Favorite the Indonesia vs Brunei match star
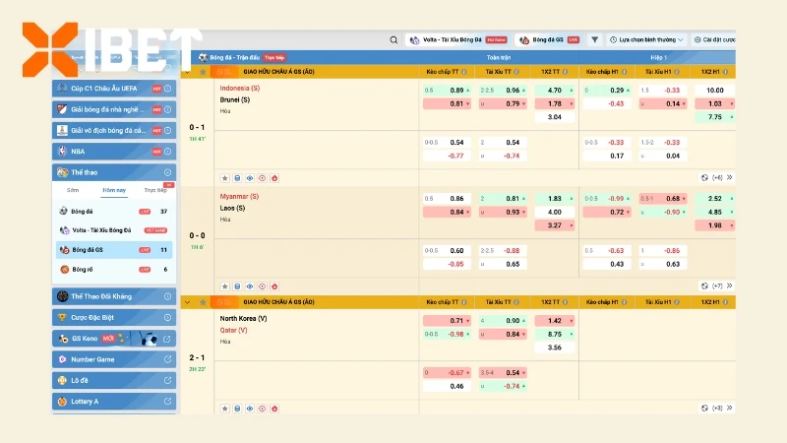 pos(225,178)
